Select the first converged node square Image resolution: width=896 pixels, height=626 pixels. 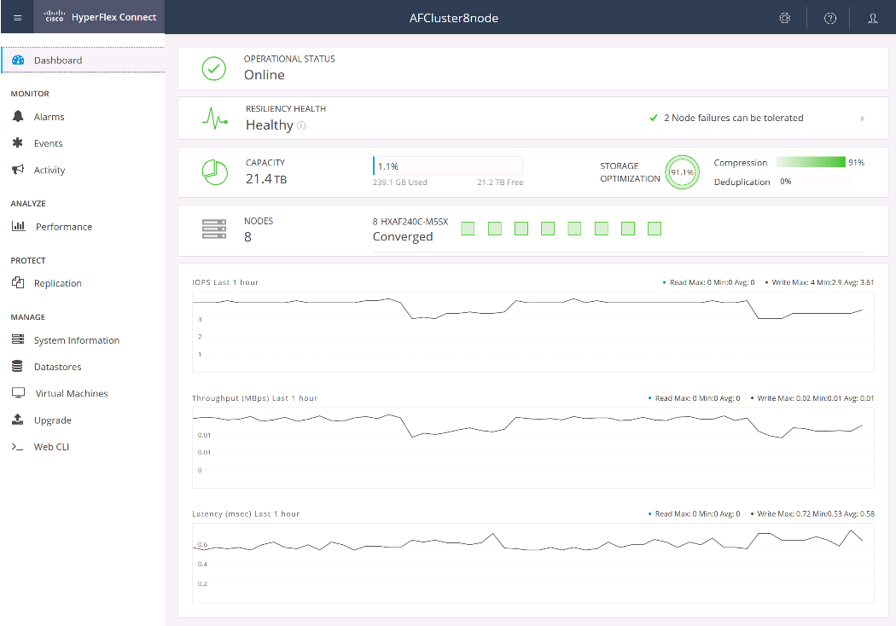pos(468,229)
